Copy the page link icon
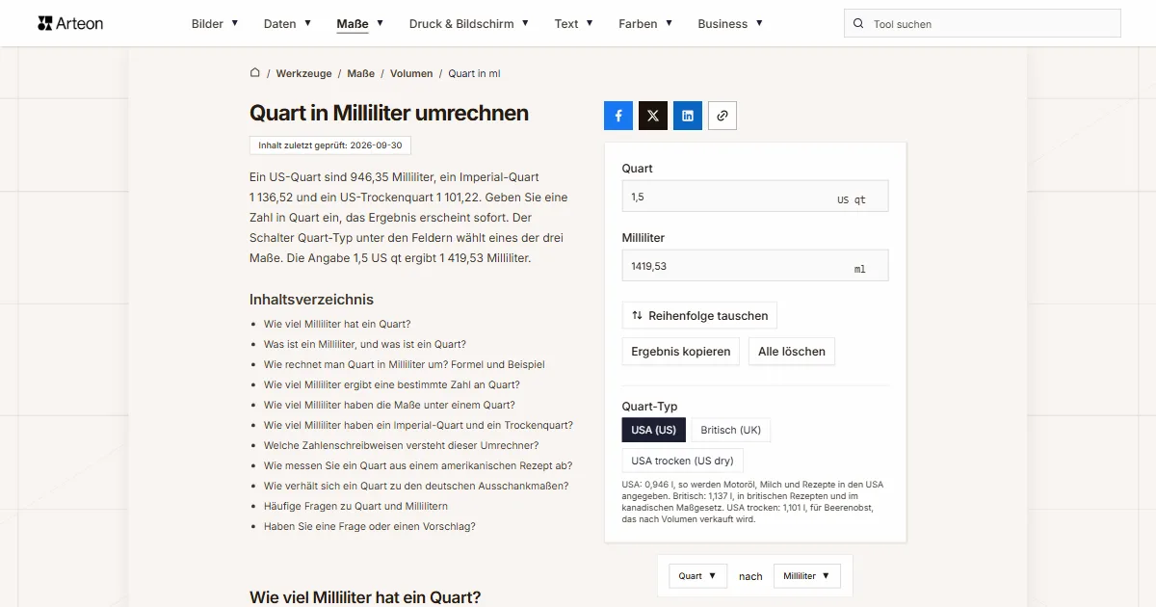 coord(722,116)
